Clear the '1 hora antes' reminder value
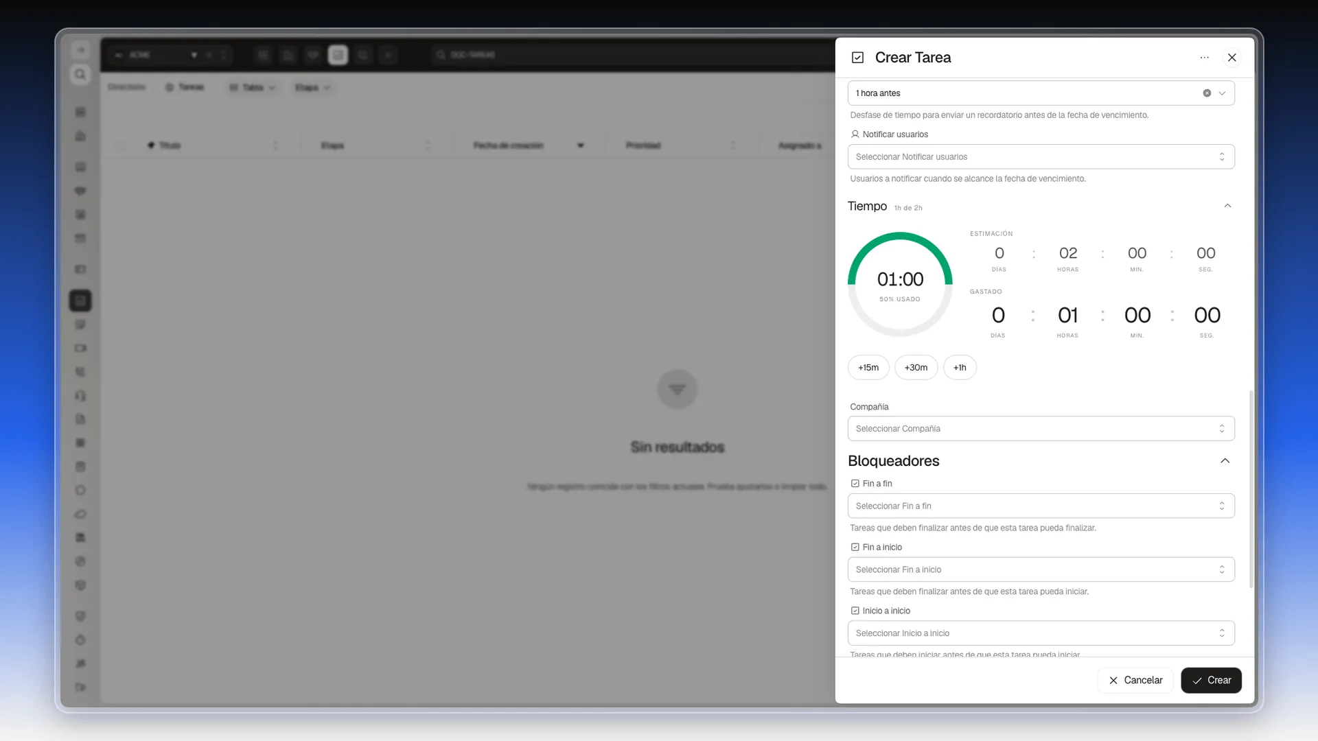This screenshot has height=741, width=1318. (x=1207, y=93)
